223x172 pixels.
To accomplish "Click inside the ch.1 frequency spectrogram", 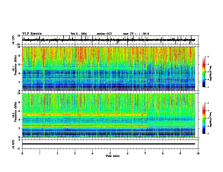I will tap(109, 69).
